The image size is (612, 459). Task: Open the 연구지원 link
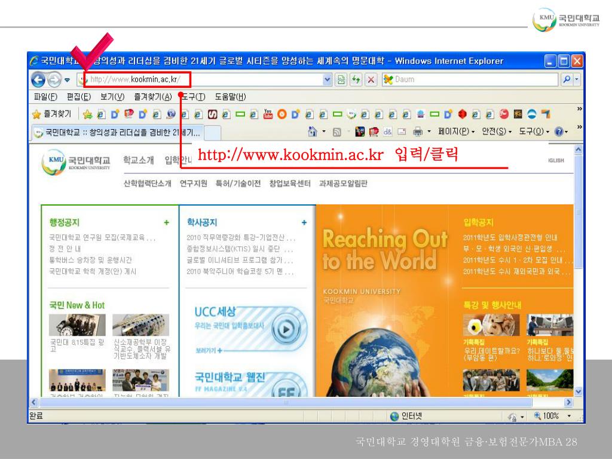pyautogui.click(x=193, y=183)
